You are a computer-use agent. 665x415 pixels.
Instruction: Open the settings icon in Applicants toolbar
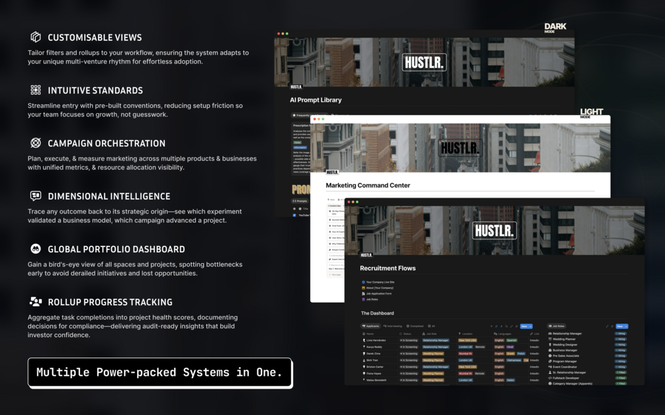pyautogui.click(x=517, y=326)
